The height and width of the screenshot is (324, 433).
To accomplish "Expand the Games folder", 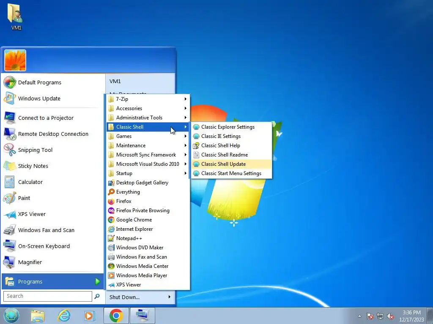I will click(148, 136).
